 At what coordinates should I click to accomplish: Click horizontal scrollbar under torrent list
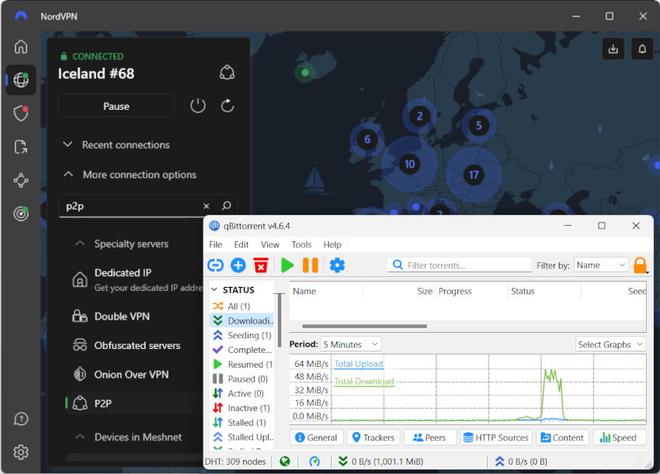[364, 326]
